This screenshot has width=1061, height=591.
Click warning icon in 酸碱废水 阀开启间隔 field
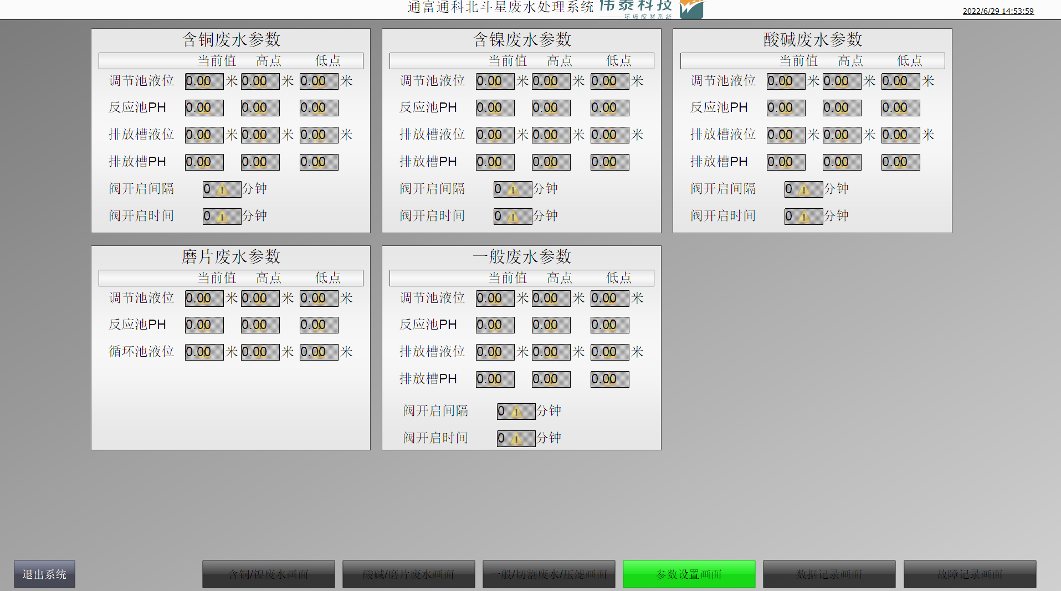pyautogui.click(x=804, y=190)
